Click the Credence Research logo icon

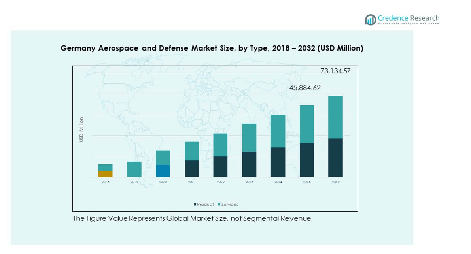pyautogui.click(x=370, y=20)
